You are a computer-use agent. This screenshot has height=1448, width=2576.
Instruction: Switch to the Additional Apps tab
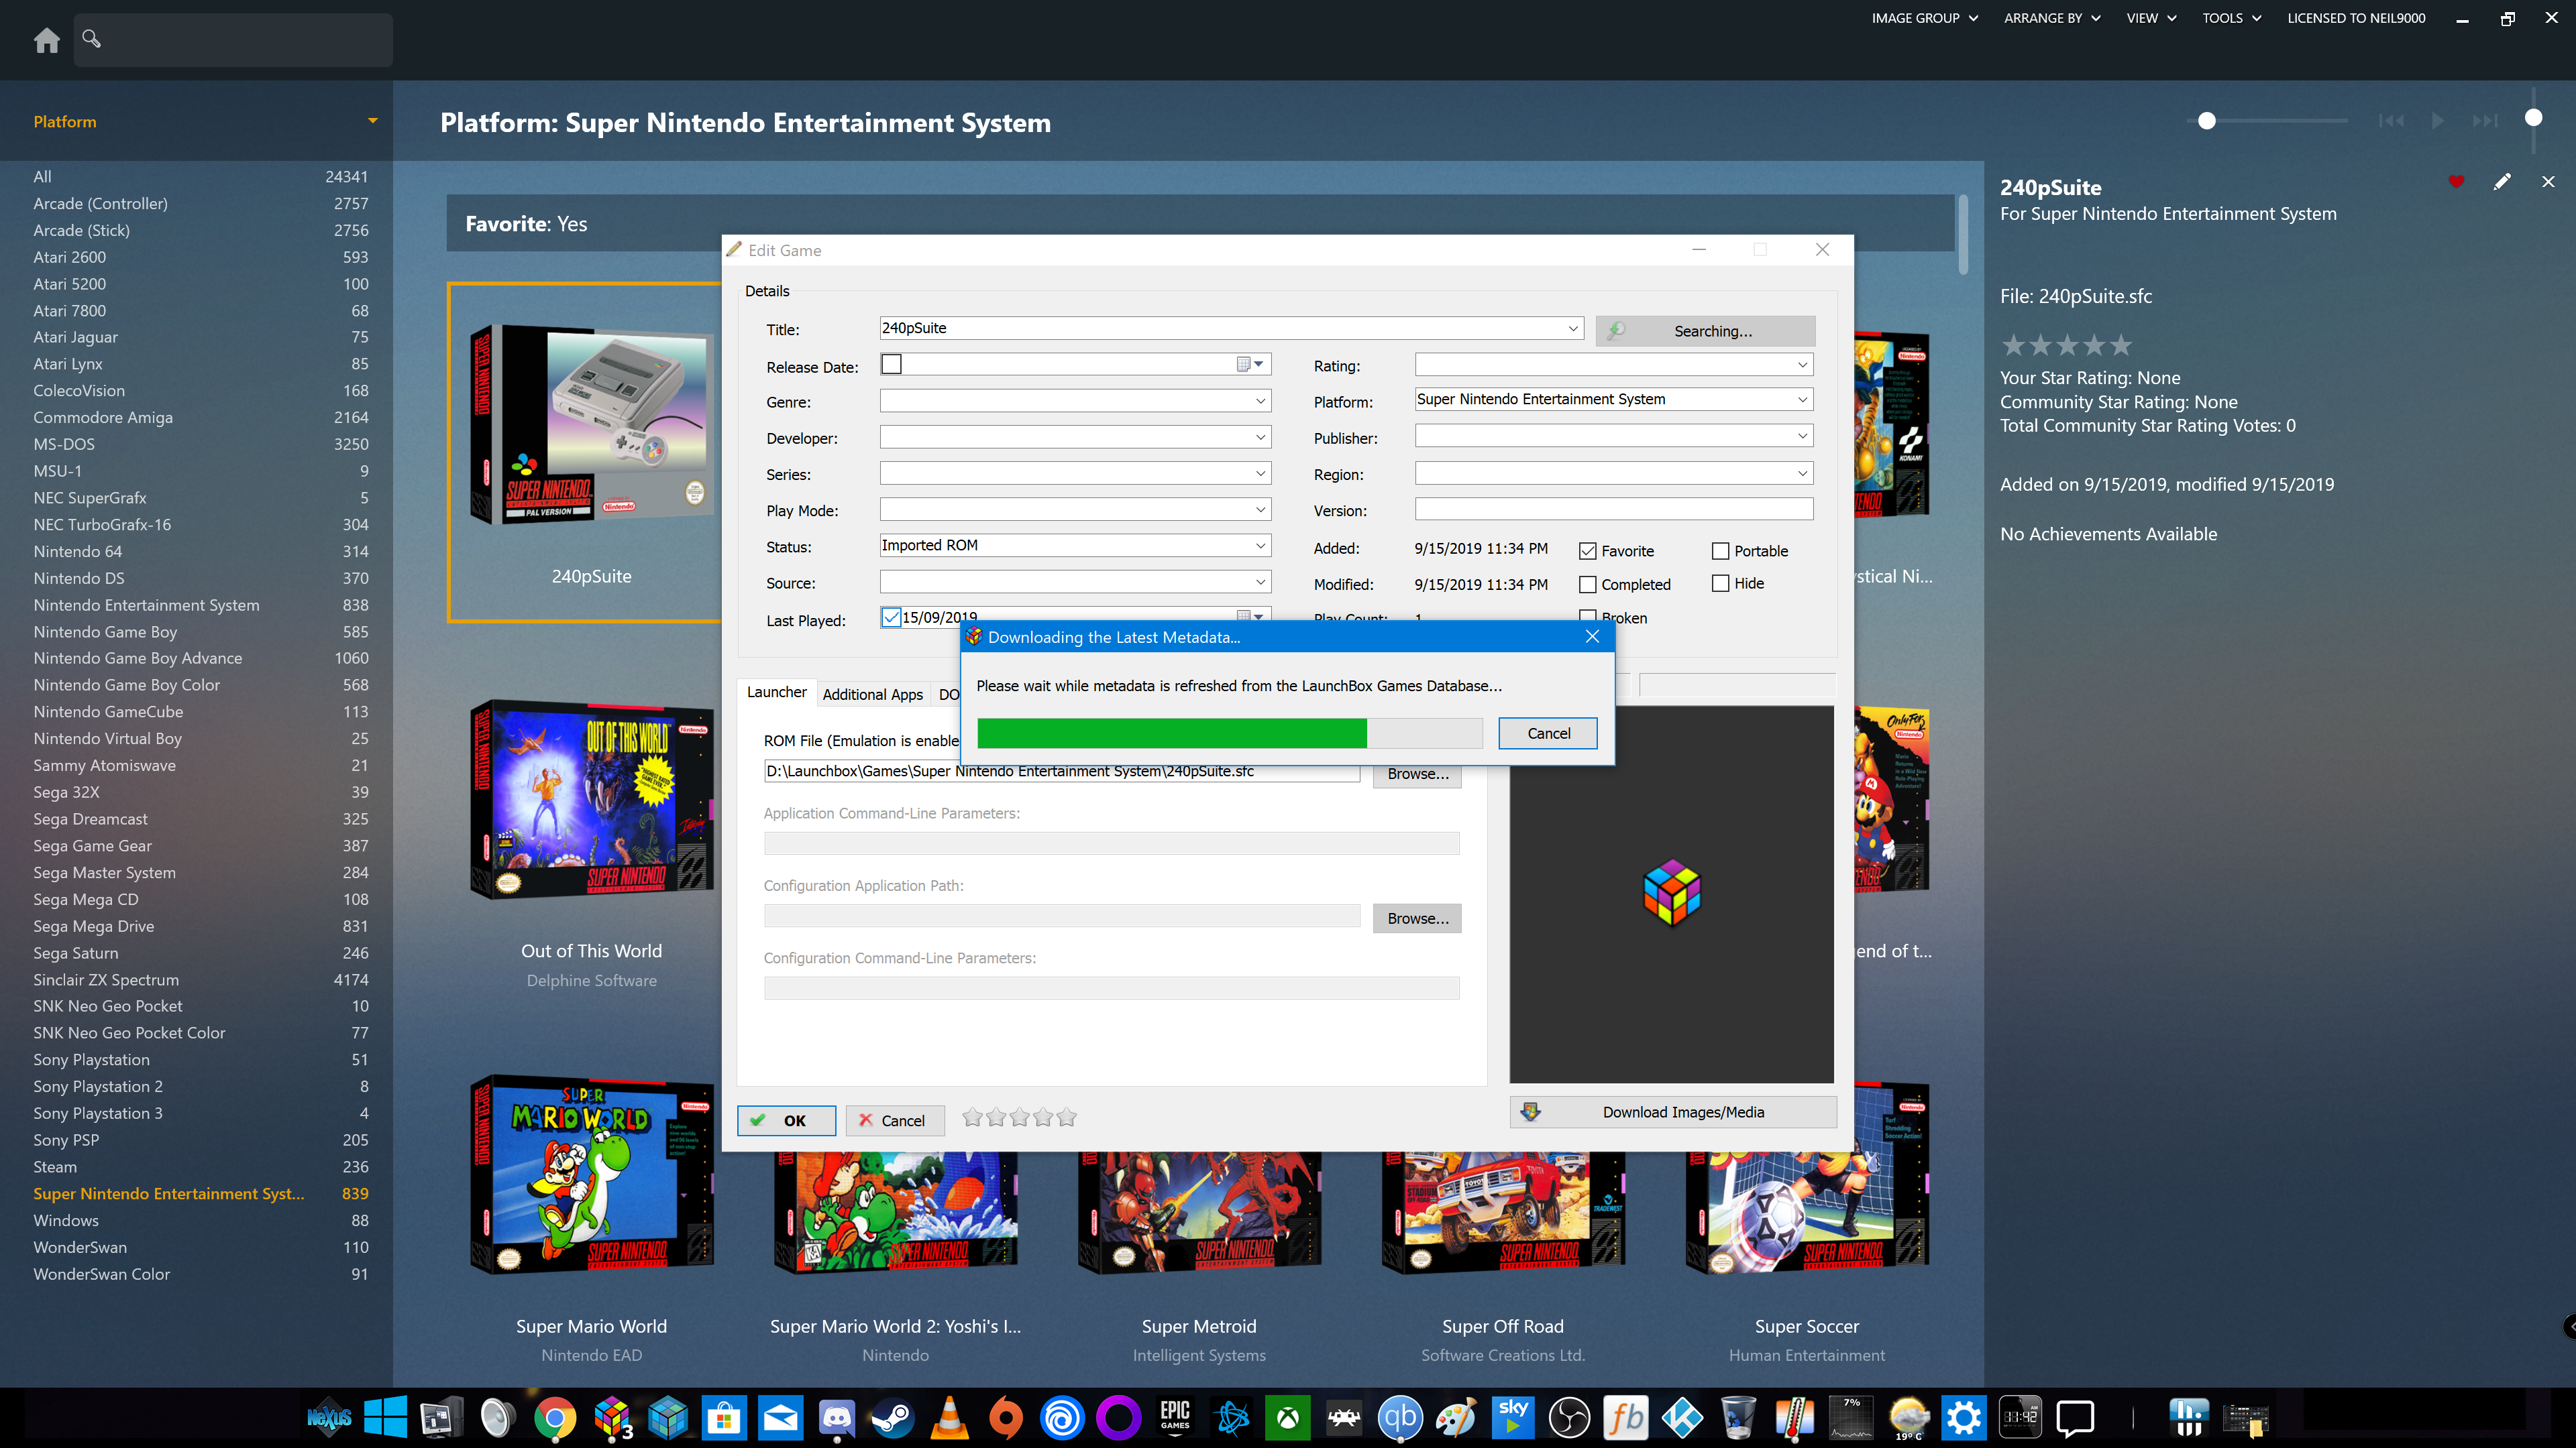[872, 695]
